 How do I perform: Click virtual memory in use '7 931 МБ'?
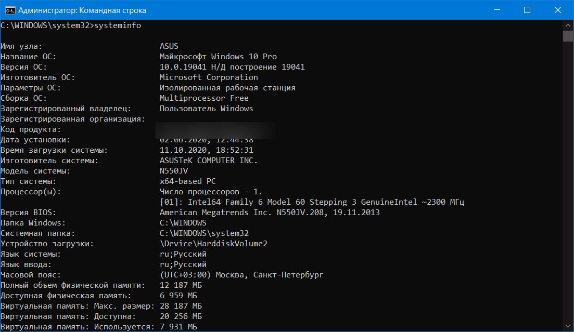coord(178,326)
